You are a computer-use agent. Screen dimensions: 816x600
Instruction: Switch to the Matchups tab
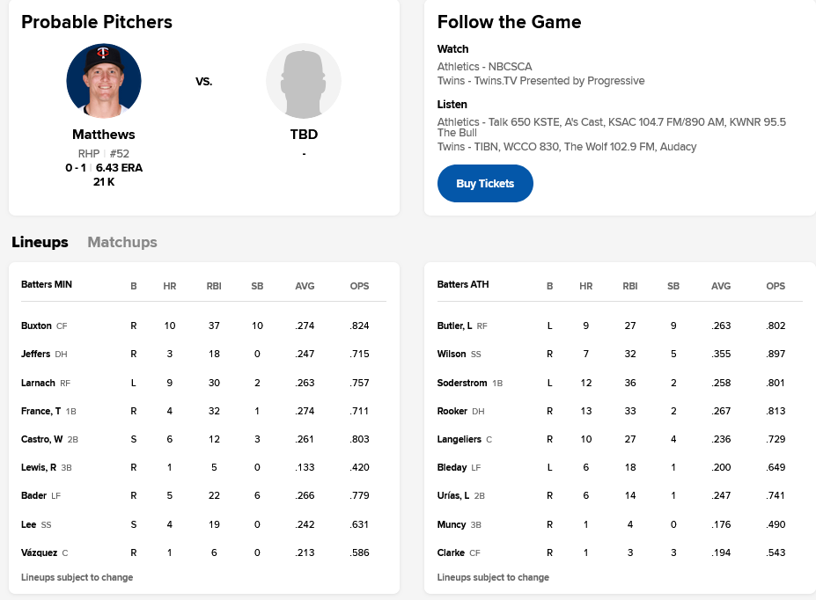click(x=122, y=242)
